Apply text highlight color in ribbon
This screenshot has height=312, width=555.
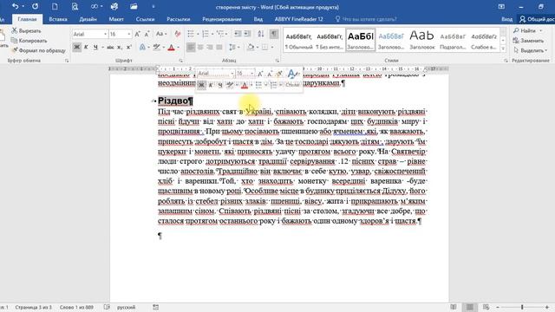pos(156,47)
